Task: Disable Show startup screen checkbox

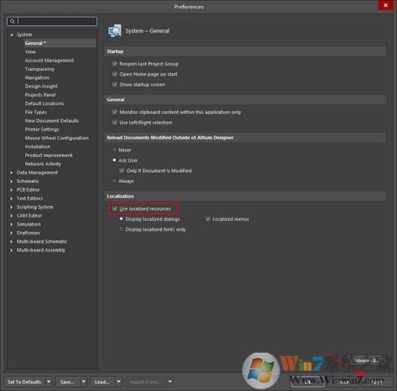Action: click(114, 84)
